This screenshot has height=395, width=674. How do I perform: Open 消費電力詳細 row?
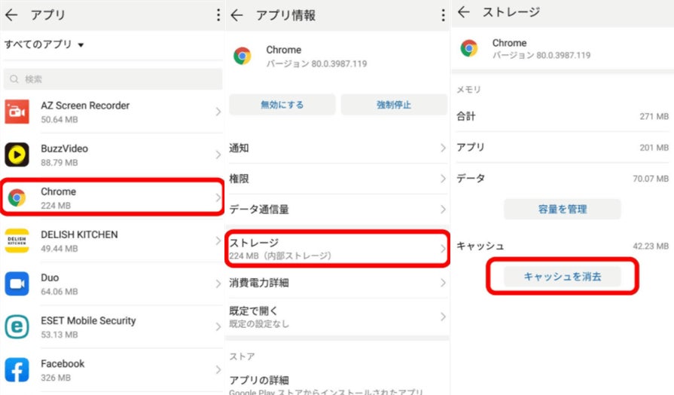(x=337, y=283)
